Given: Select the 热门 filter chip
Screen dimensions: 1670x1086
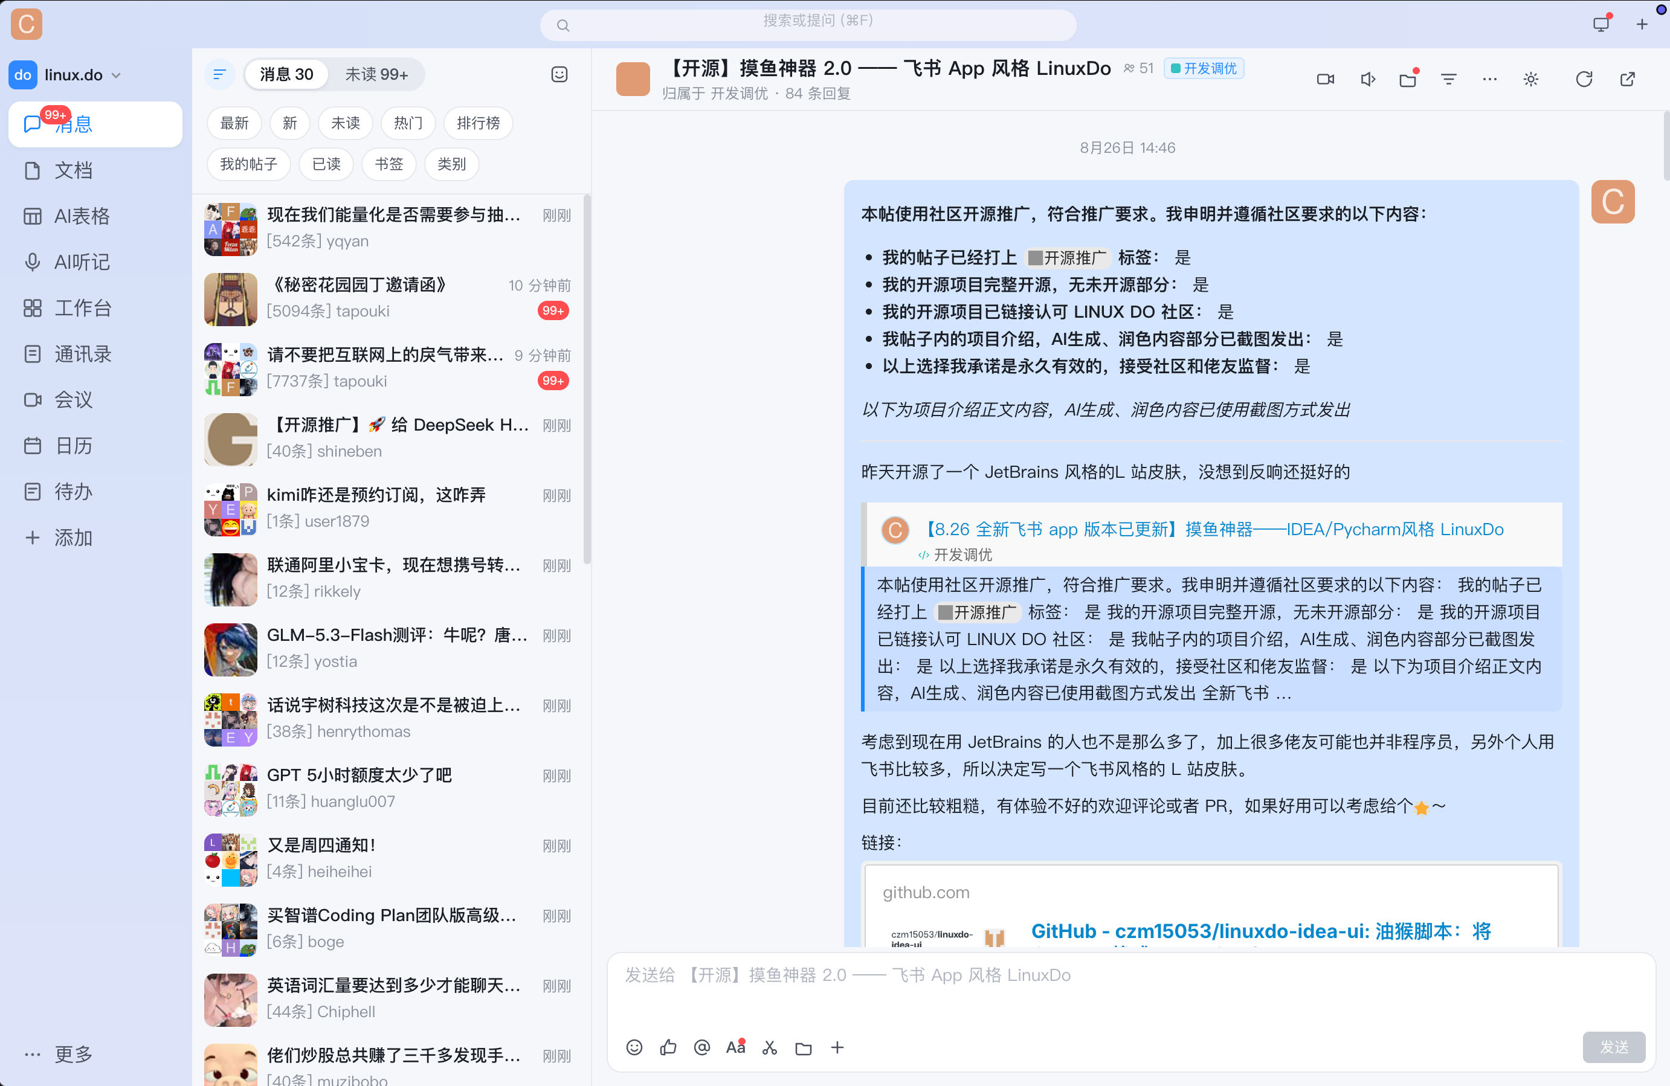Looking at the screenshot, I should [x=408, y=123].
